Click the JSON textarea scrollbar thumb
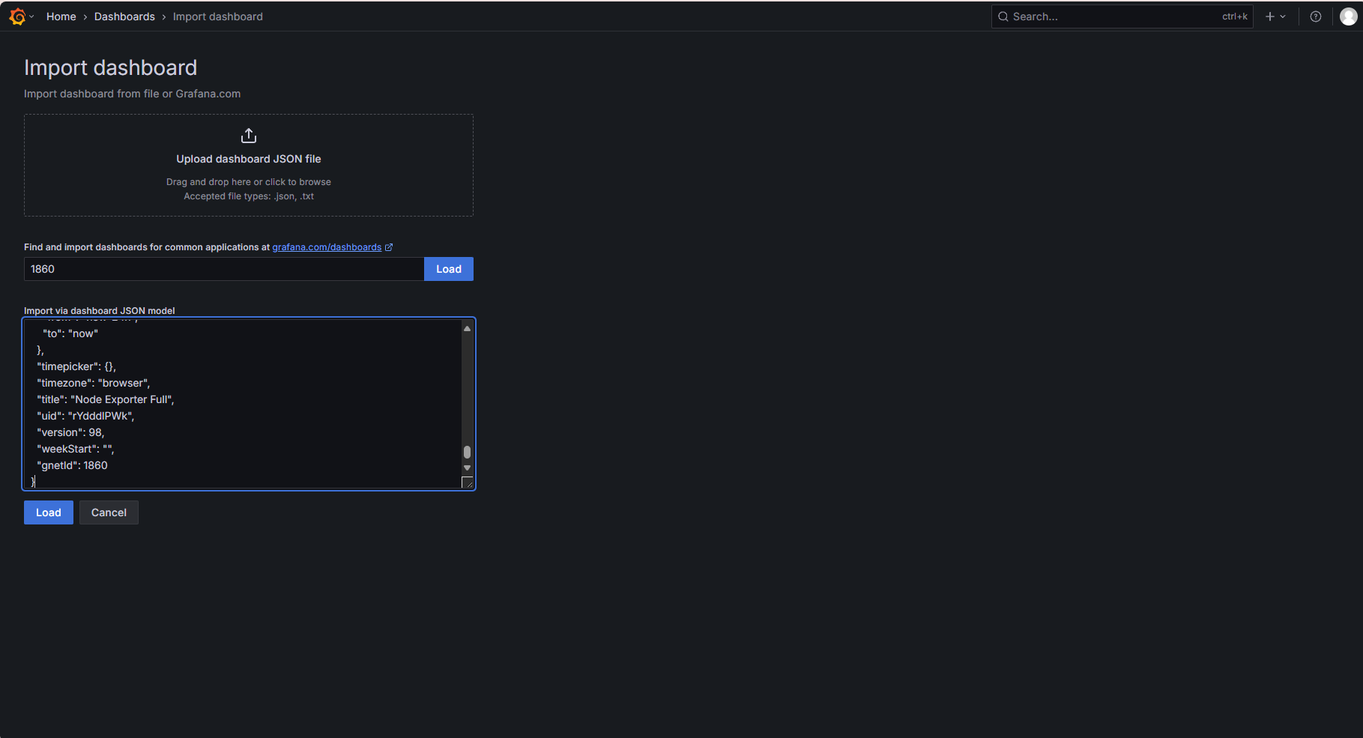The image size is (1363, 738). coord(467,452)
